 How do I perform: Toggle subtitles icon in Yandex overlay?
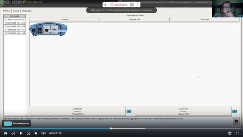click(x=132, y=5)
